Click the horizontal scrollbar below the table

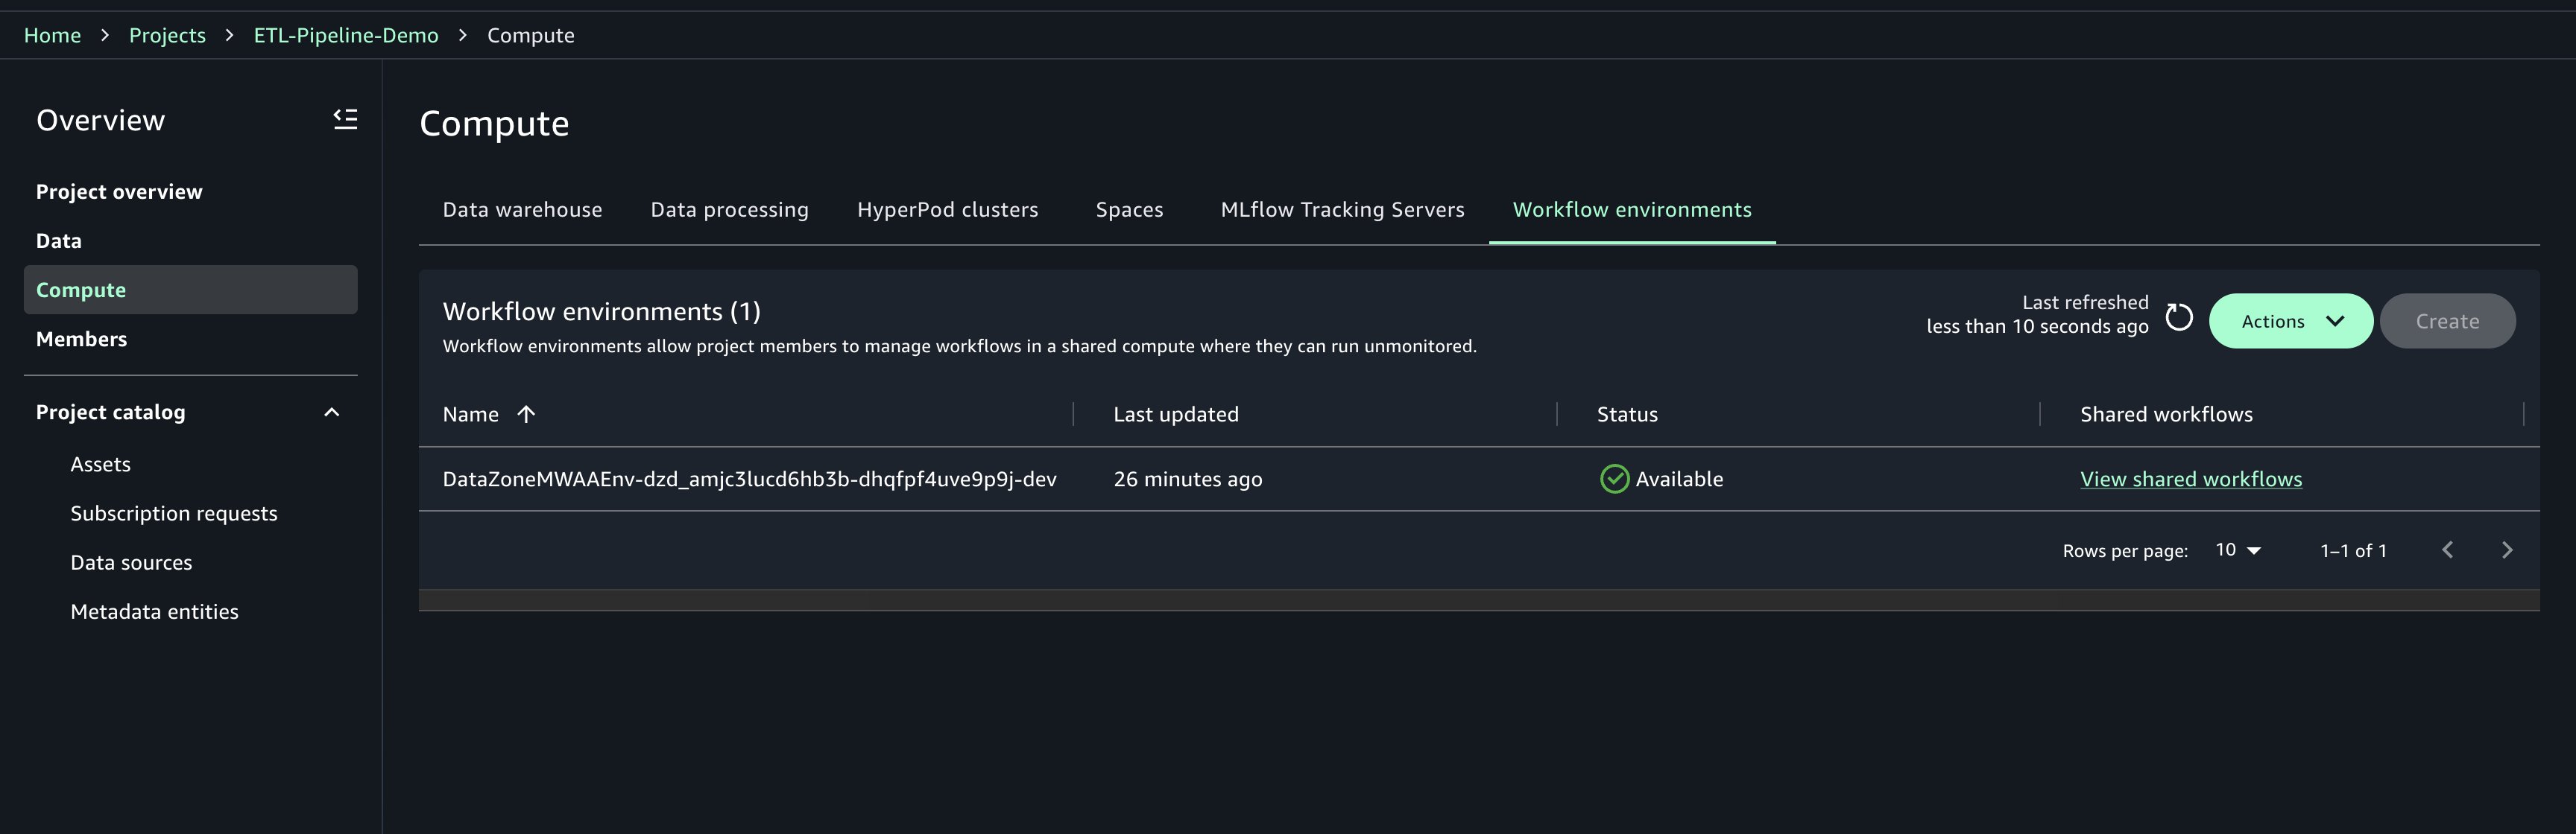coord(1478,600)
